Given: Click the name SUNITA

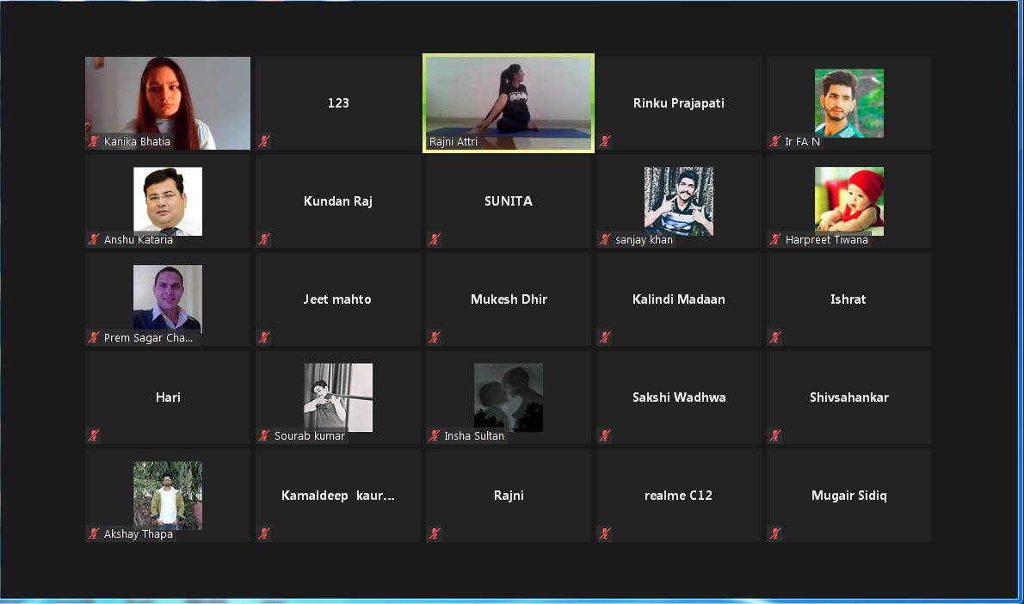Looking at the screenshot, I should [x=508, y=201].
